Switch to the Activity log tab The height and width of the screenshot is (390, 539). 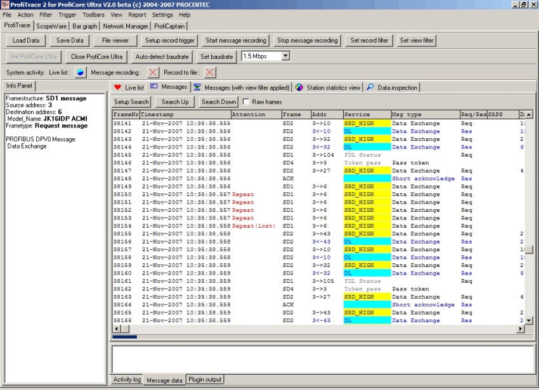point(127,380)
